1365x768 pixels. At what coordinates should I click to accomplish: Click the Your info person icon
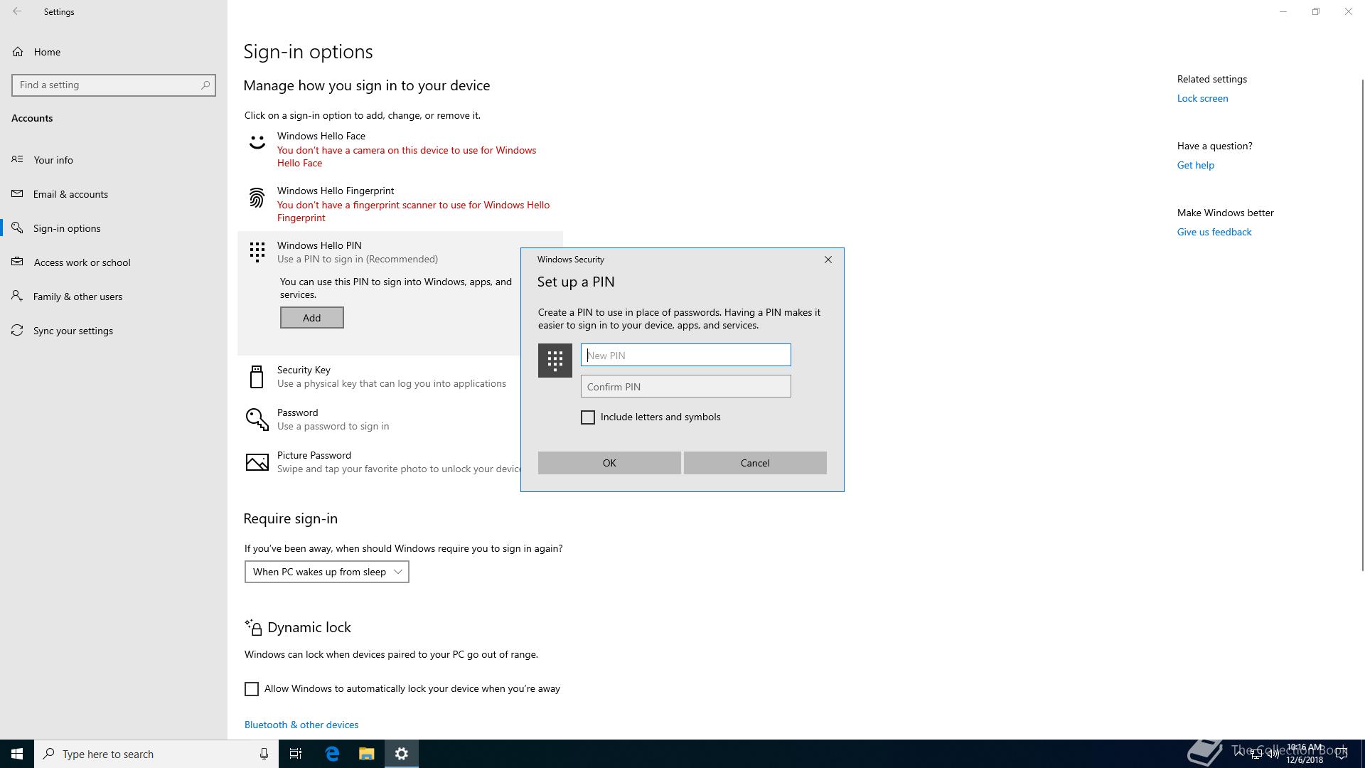pos(17,159)
